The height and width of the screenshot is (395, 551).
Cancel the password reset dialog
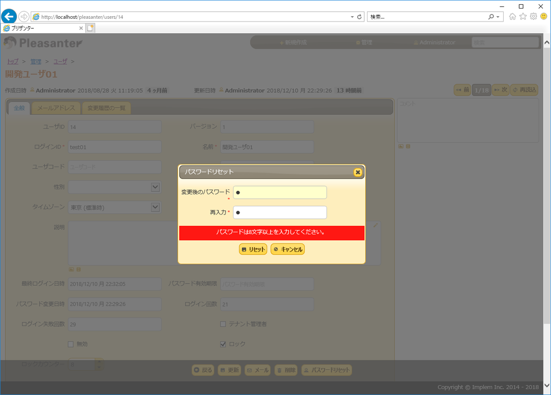pos(287,249)
